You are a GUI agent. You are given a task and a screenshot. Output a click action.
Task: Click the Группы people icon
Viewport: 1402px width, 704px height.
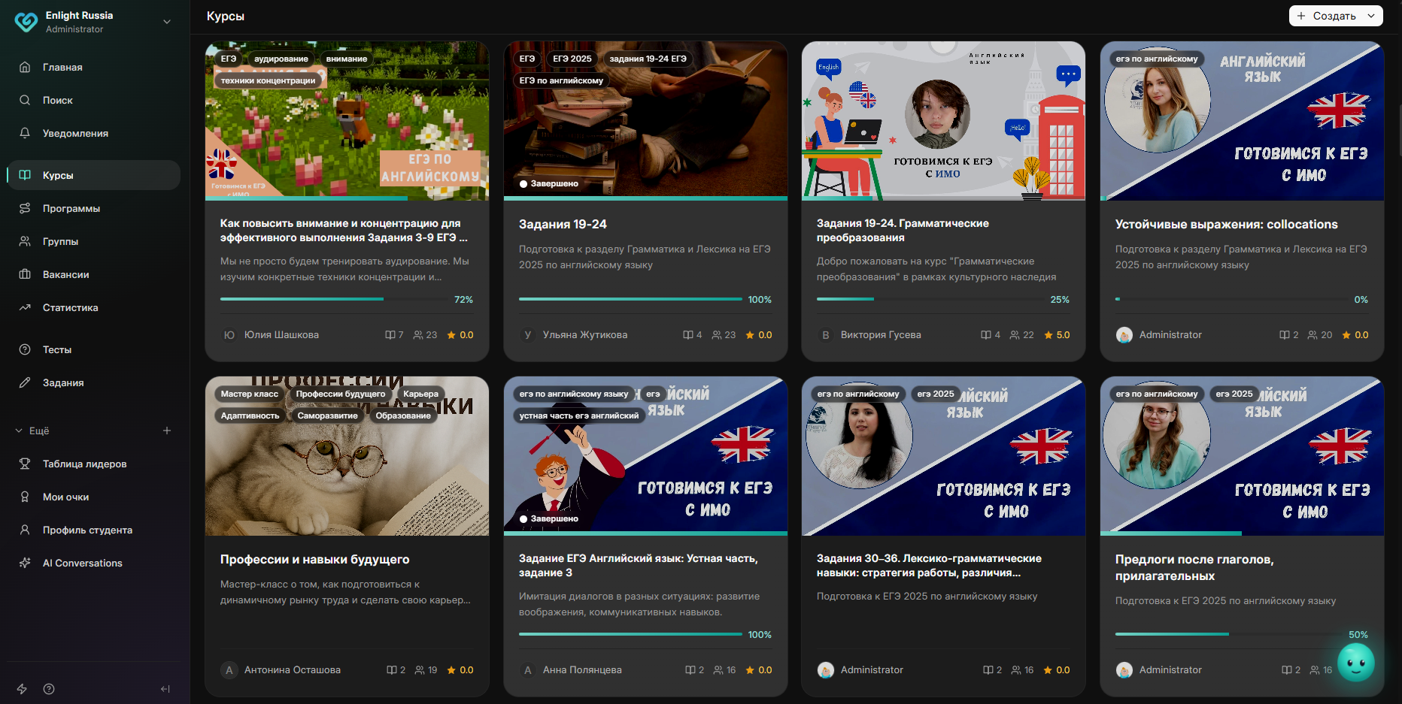point(25,241)
